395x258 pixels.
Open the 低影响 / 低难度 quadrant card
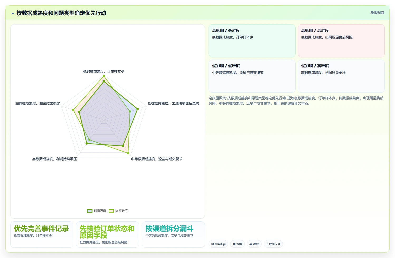click(252, 76)
